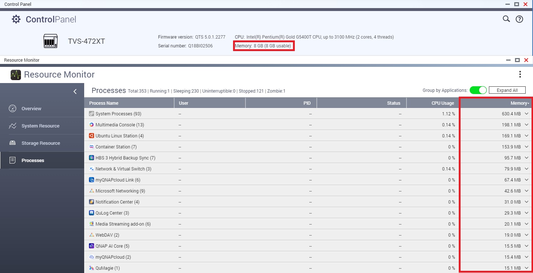Screen dimensions: 533x273
Task: Expand Network & Virtual Switch row
Action: click(526, 169)
